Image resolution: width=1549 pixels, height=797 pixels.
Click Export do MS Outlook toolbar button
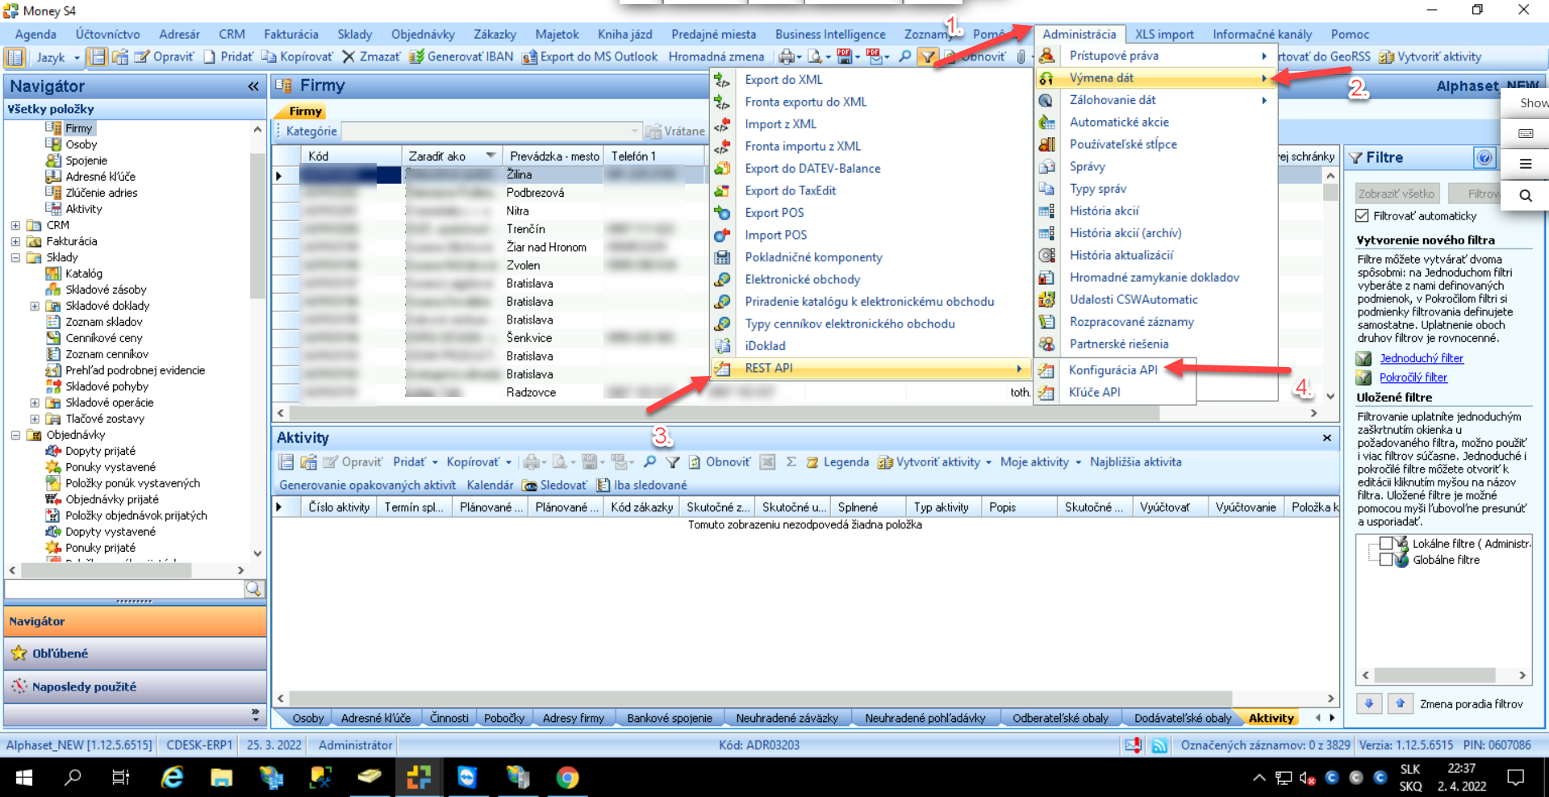click(590, 57)
